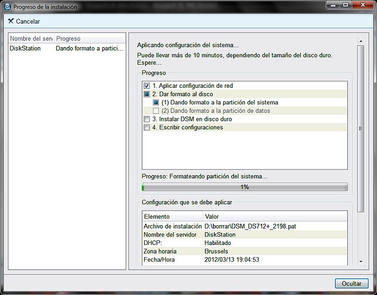Click the Synology Assistant title bar icon

[x=8, y=7]
